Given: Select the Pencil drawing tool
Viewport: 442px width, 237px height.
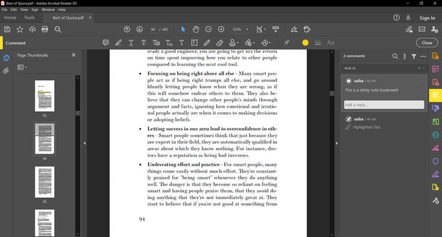Looking at the screenshot, I should [x=207, y=42].
